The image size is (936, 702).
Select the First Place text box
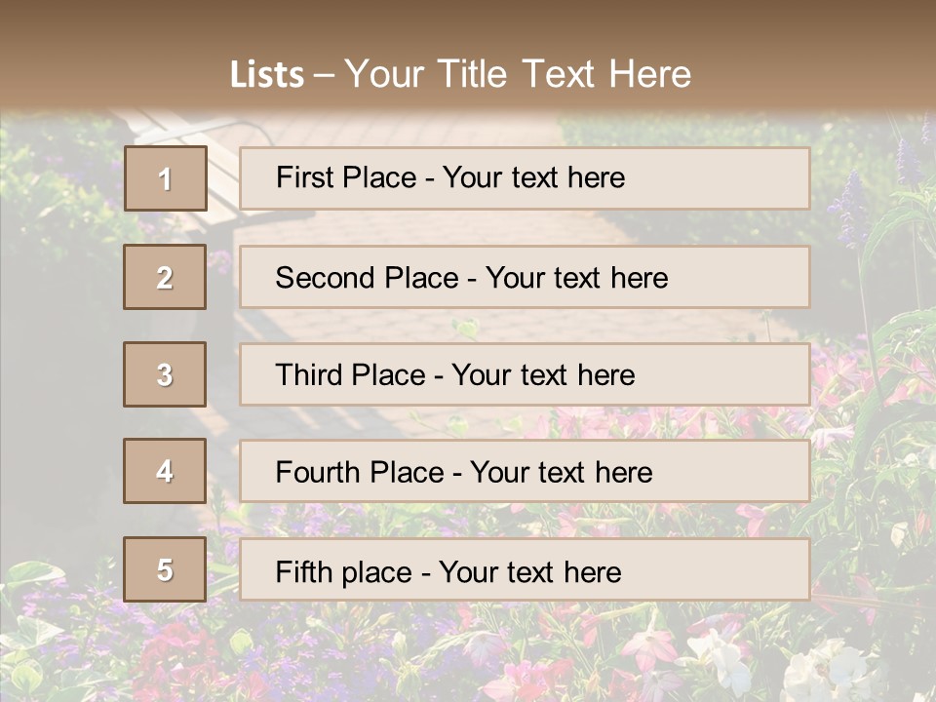click(x=525, y=178)
